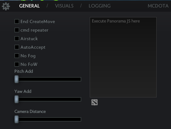The width and height of the screenshot is (171, 129).
Task: Click the Yaw Add slider handle
Action: 17,99
